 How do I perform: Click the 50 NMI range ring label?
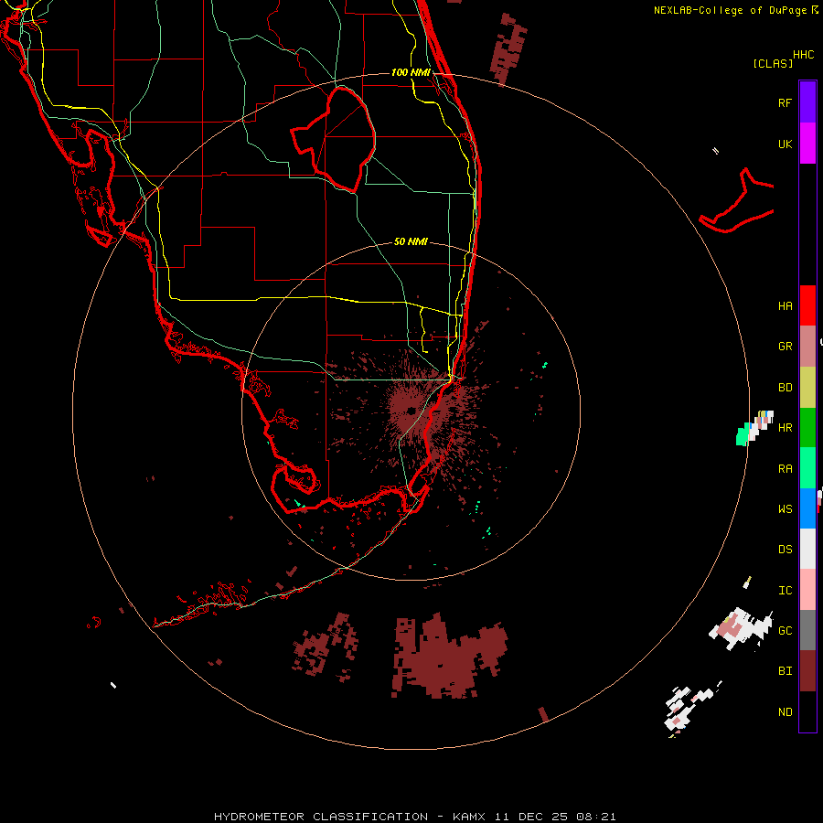pos(411,241)
